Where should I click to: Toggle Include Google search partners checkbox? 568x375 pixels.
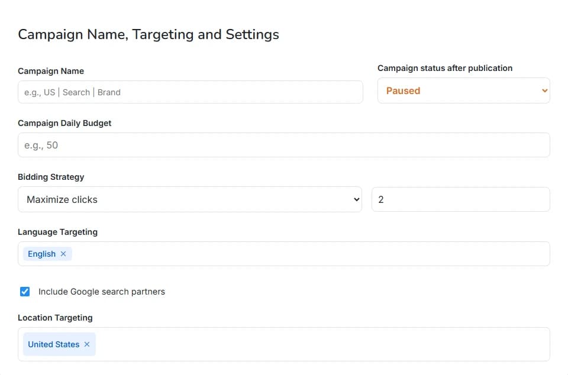[25, 292]
